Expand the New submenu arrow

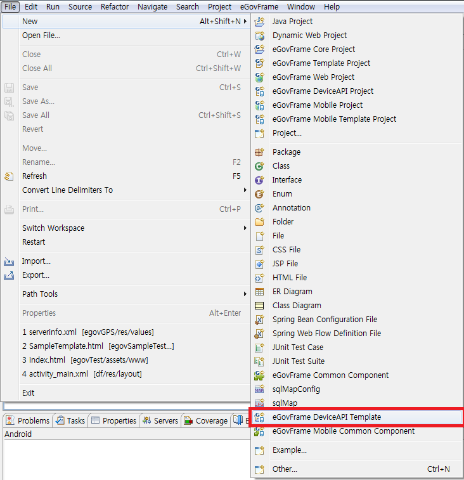pos(245,22)
